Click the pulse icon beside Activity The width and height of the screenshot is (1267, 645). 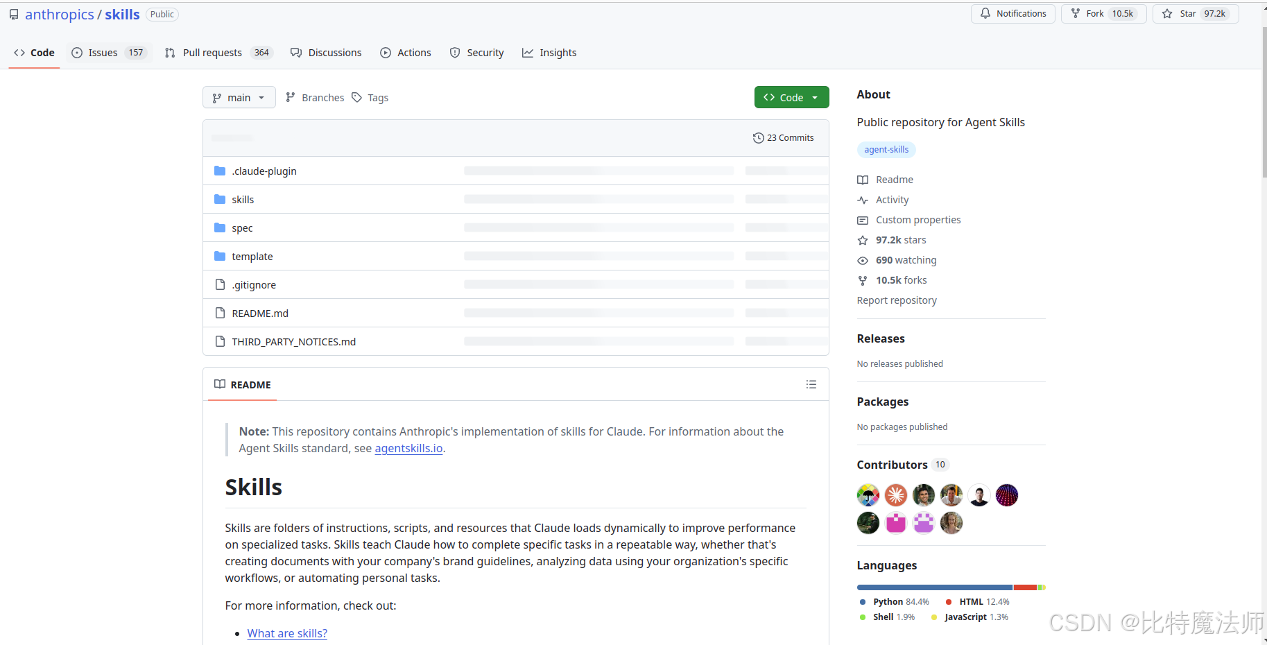coord(863,200)
